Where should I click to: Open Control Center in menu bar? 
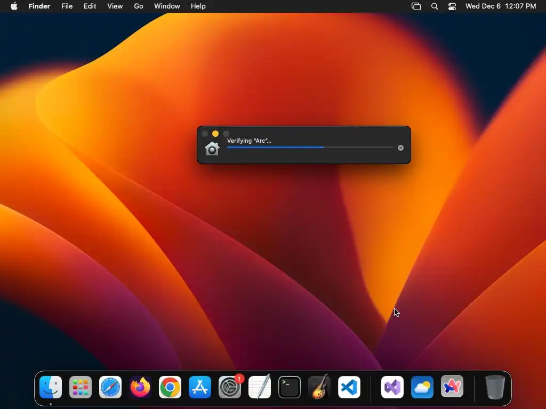coord(452,6)
